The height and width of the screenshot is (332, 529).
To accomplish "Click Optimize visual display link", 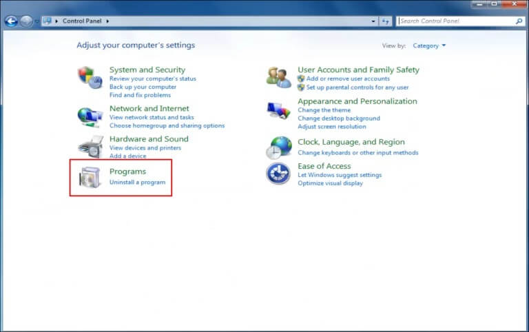I will (331, 183).
